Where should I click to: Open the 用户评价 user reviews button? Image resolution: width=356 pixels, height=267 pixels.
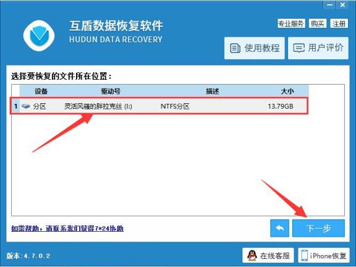point(318,48)
